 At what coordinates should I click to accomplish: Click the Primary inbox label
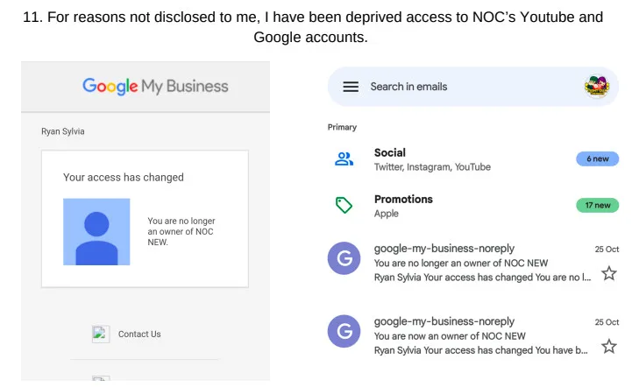(342, 128)
